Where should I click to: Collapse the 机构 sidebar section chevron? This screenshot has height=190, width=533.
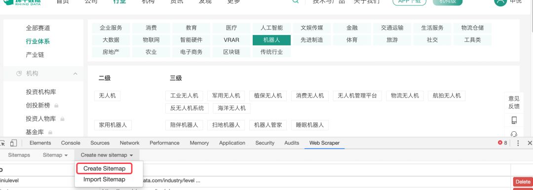(x=75, y=74)
